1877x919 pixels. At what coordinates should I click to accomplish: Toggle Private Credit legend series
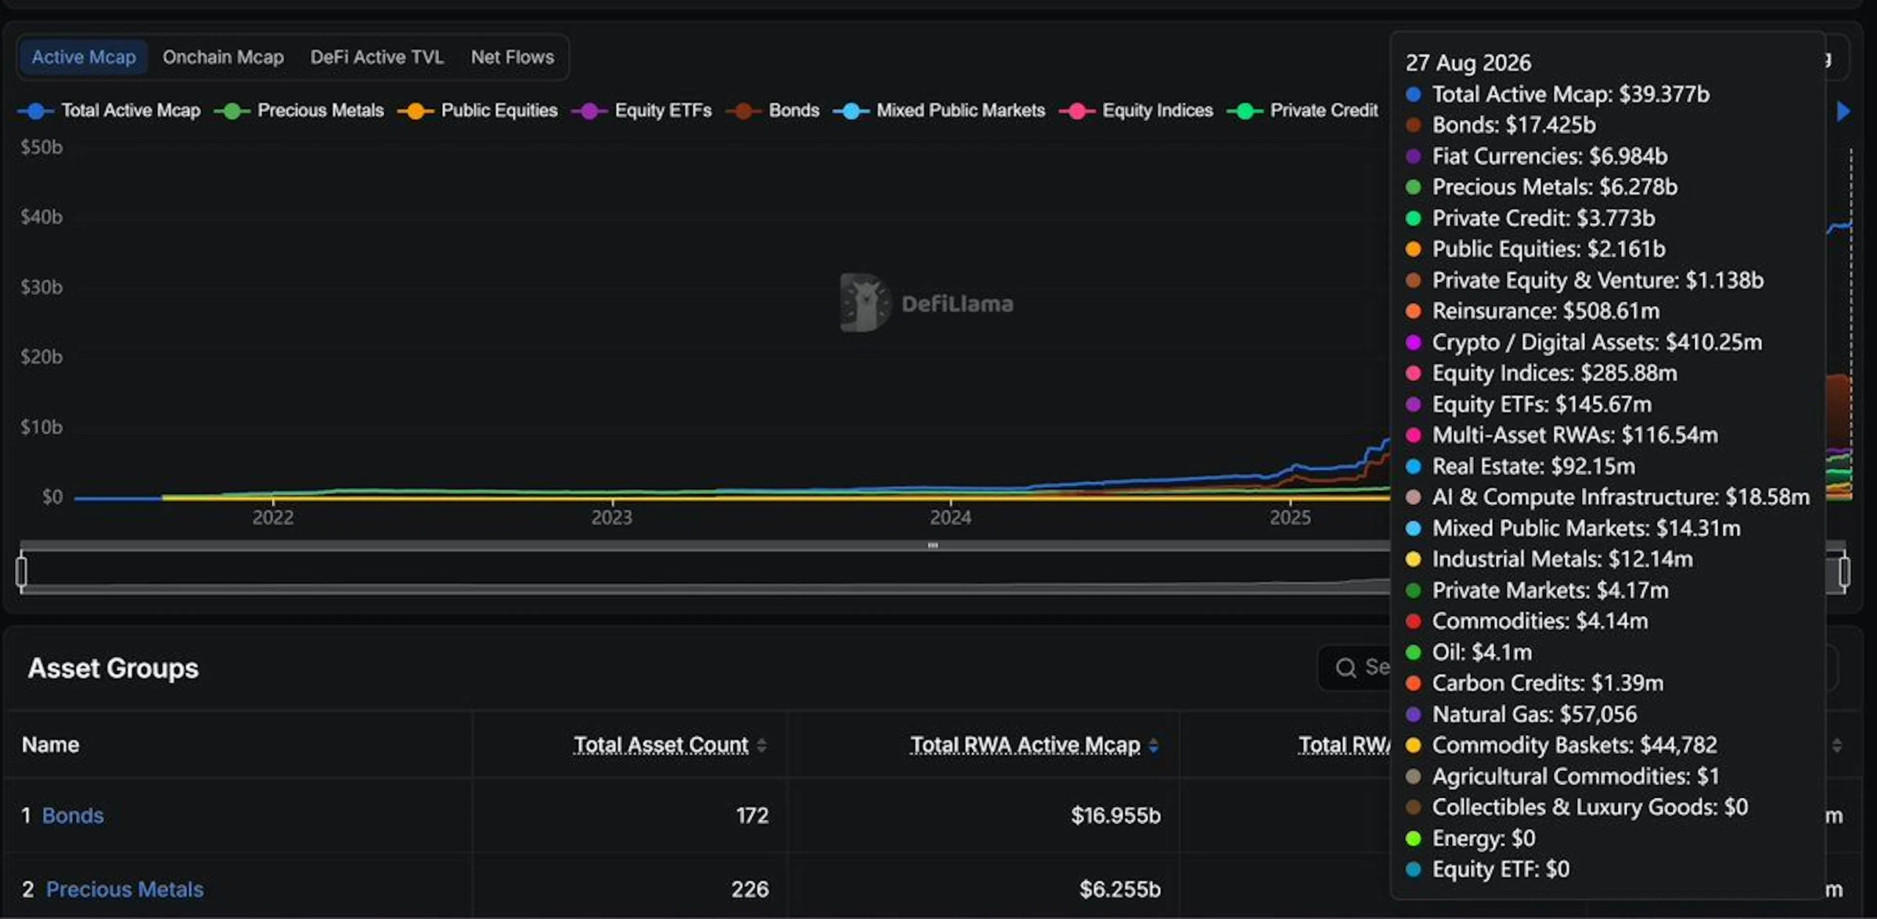tap(1303, 111)
